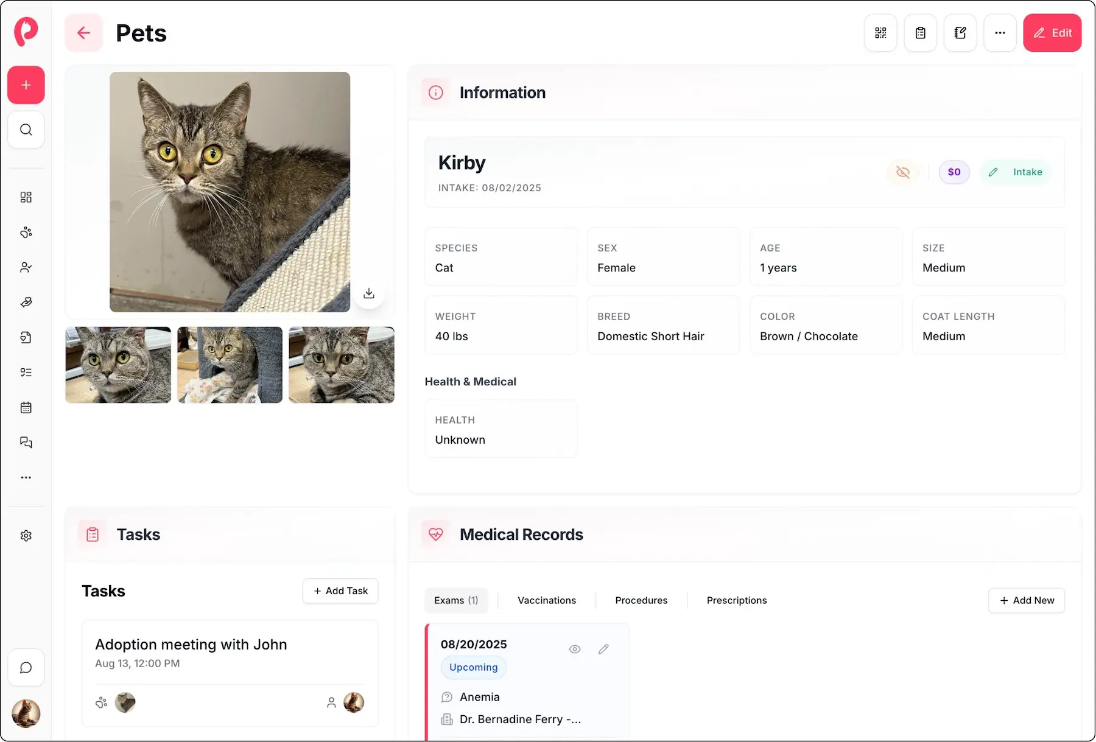
Task: Open the calendar in the sidebar
Action: point(26,407)
